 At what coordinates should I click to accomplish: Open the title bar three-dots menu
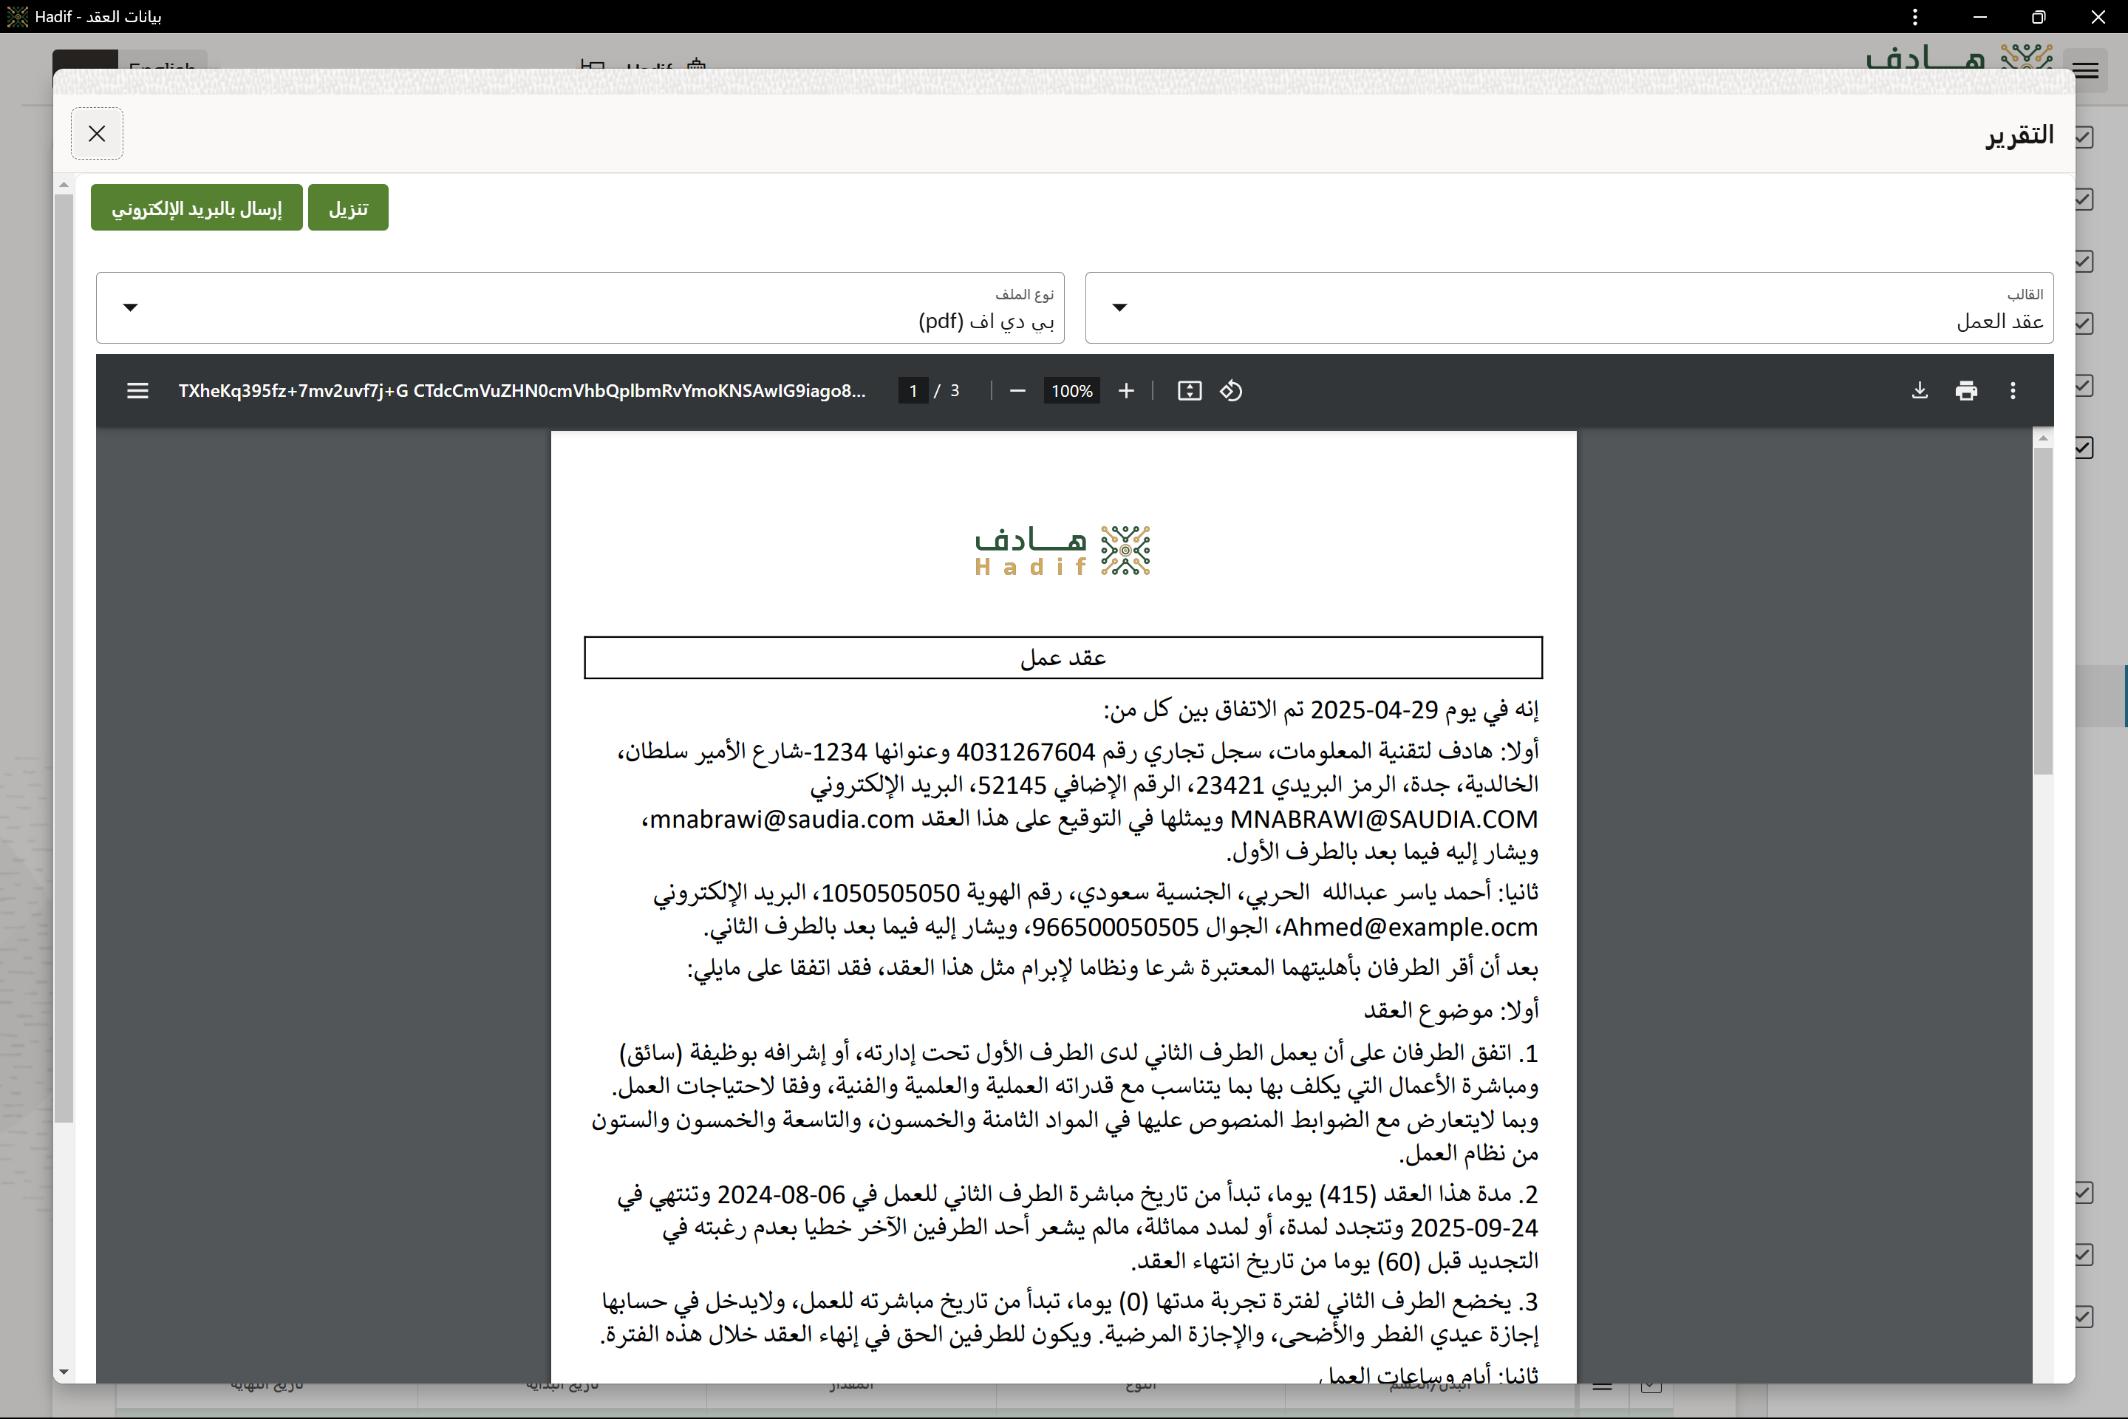pos(1914,17)
